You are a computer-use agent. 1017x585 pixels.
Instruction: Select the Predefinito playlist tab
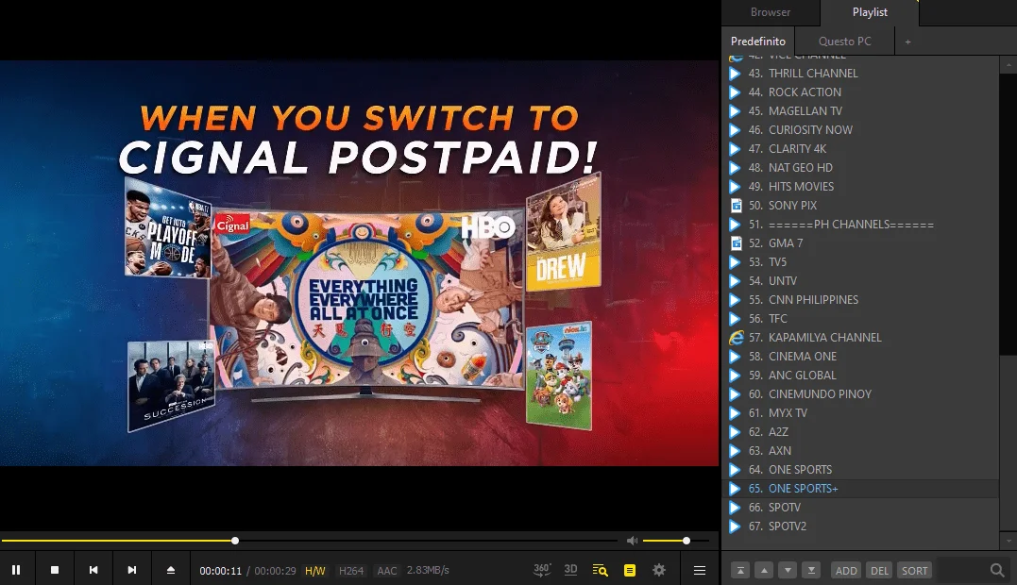(758, 41)
